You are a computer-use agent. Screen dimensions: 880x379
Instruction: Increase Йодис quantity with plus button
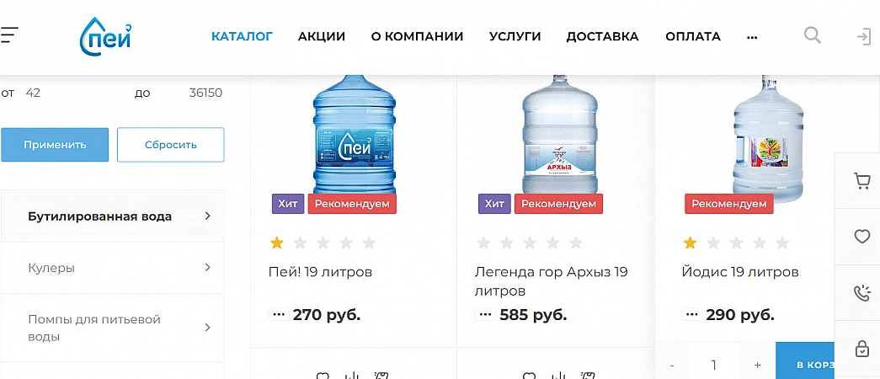(757, 365)
